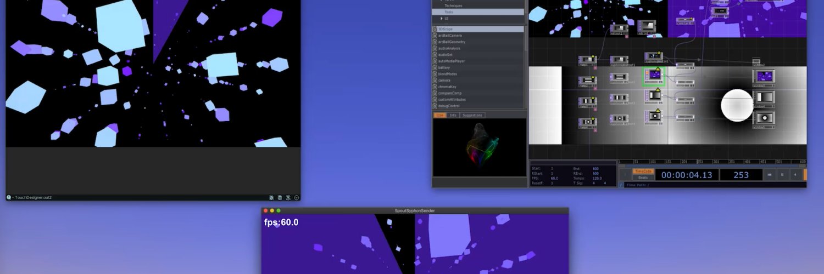Image resolution: width=824 pixels, height=274 pixels.
Task: Click first icon in out2 viewer status bar
Action: (271, 197)
